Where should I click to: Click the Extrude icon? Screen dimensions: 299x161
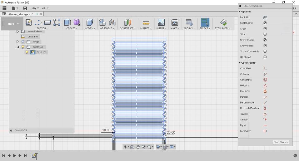(67, 22)
